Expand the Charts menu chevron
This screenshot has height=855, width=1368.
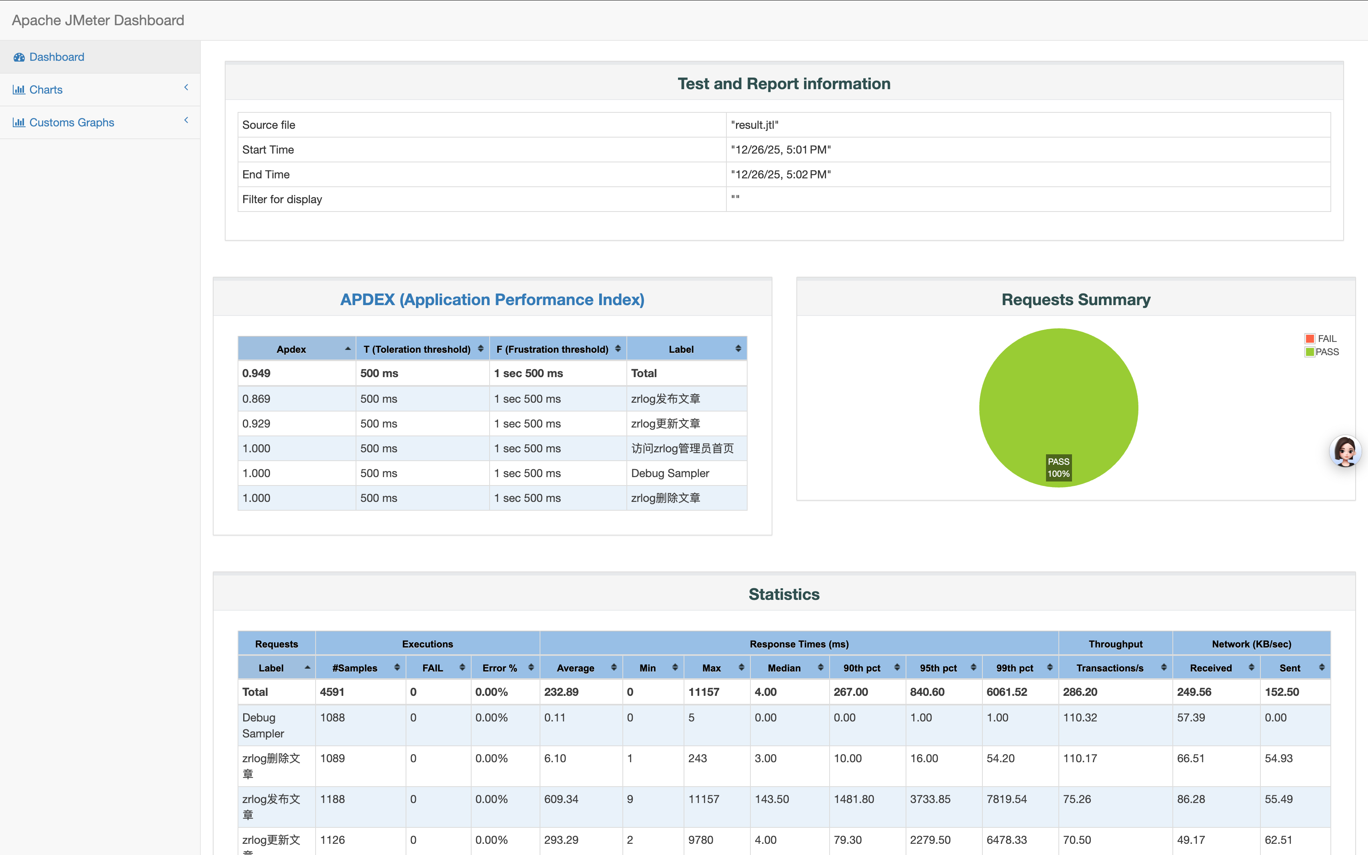click(186, 88)
